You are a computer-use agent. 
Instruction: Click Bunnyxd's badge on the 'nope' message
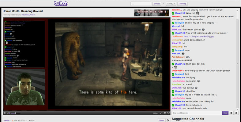click(x=173, y=50)
